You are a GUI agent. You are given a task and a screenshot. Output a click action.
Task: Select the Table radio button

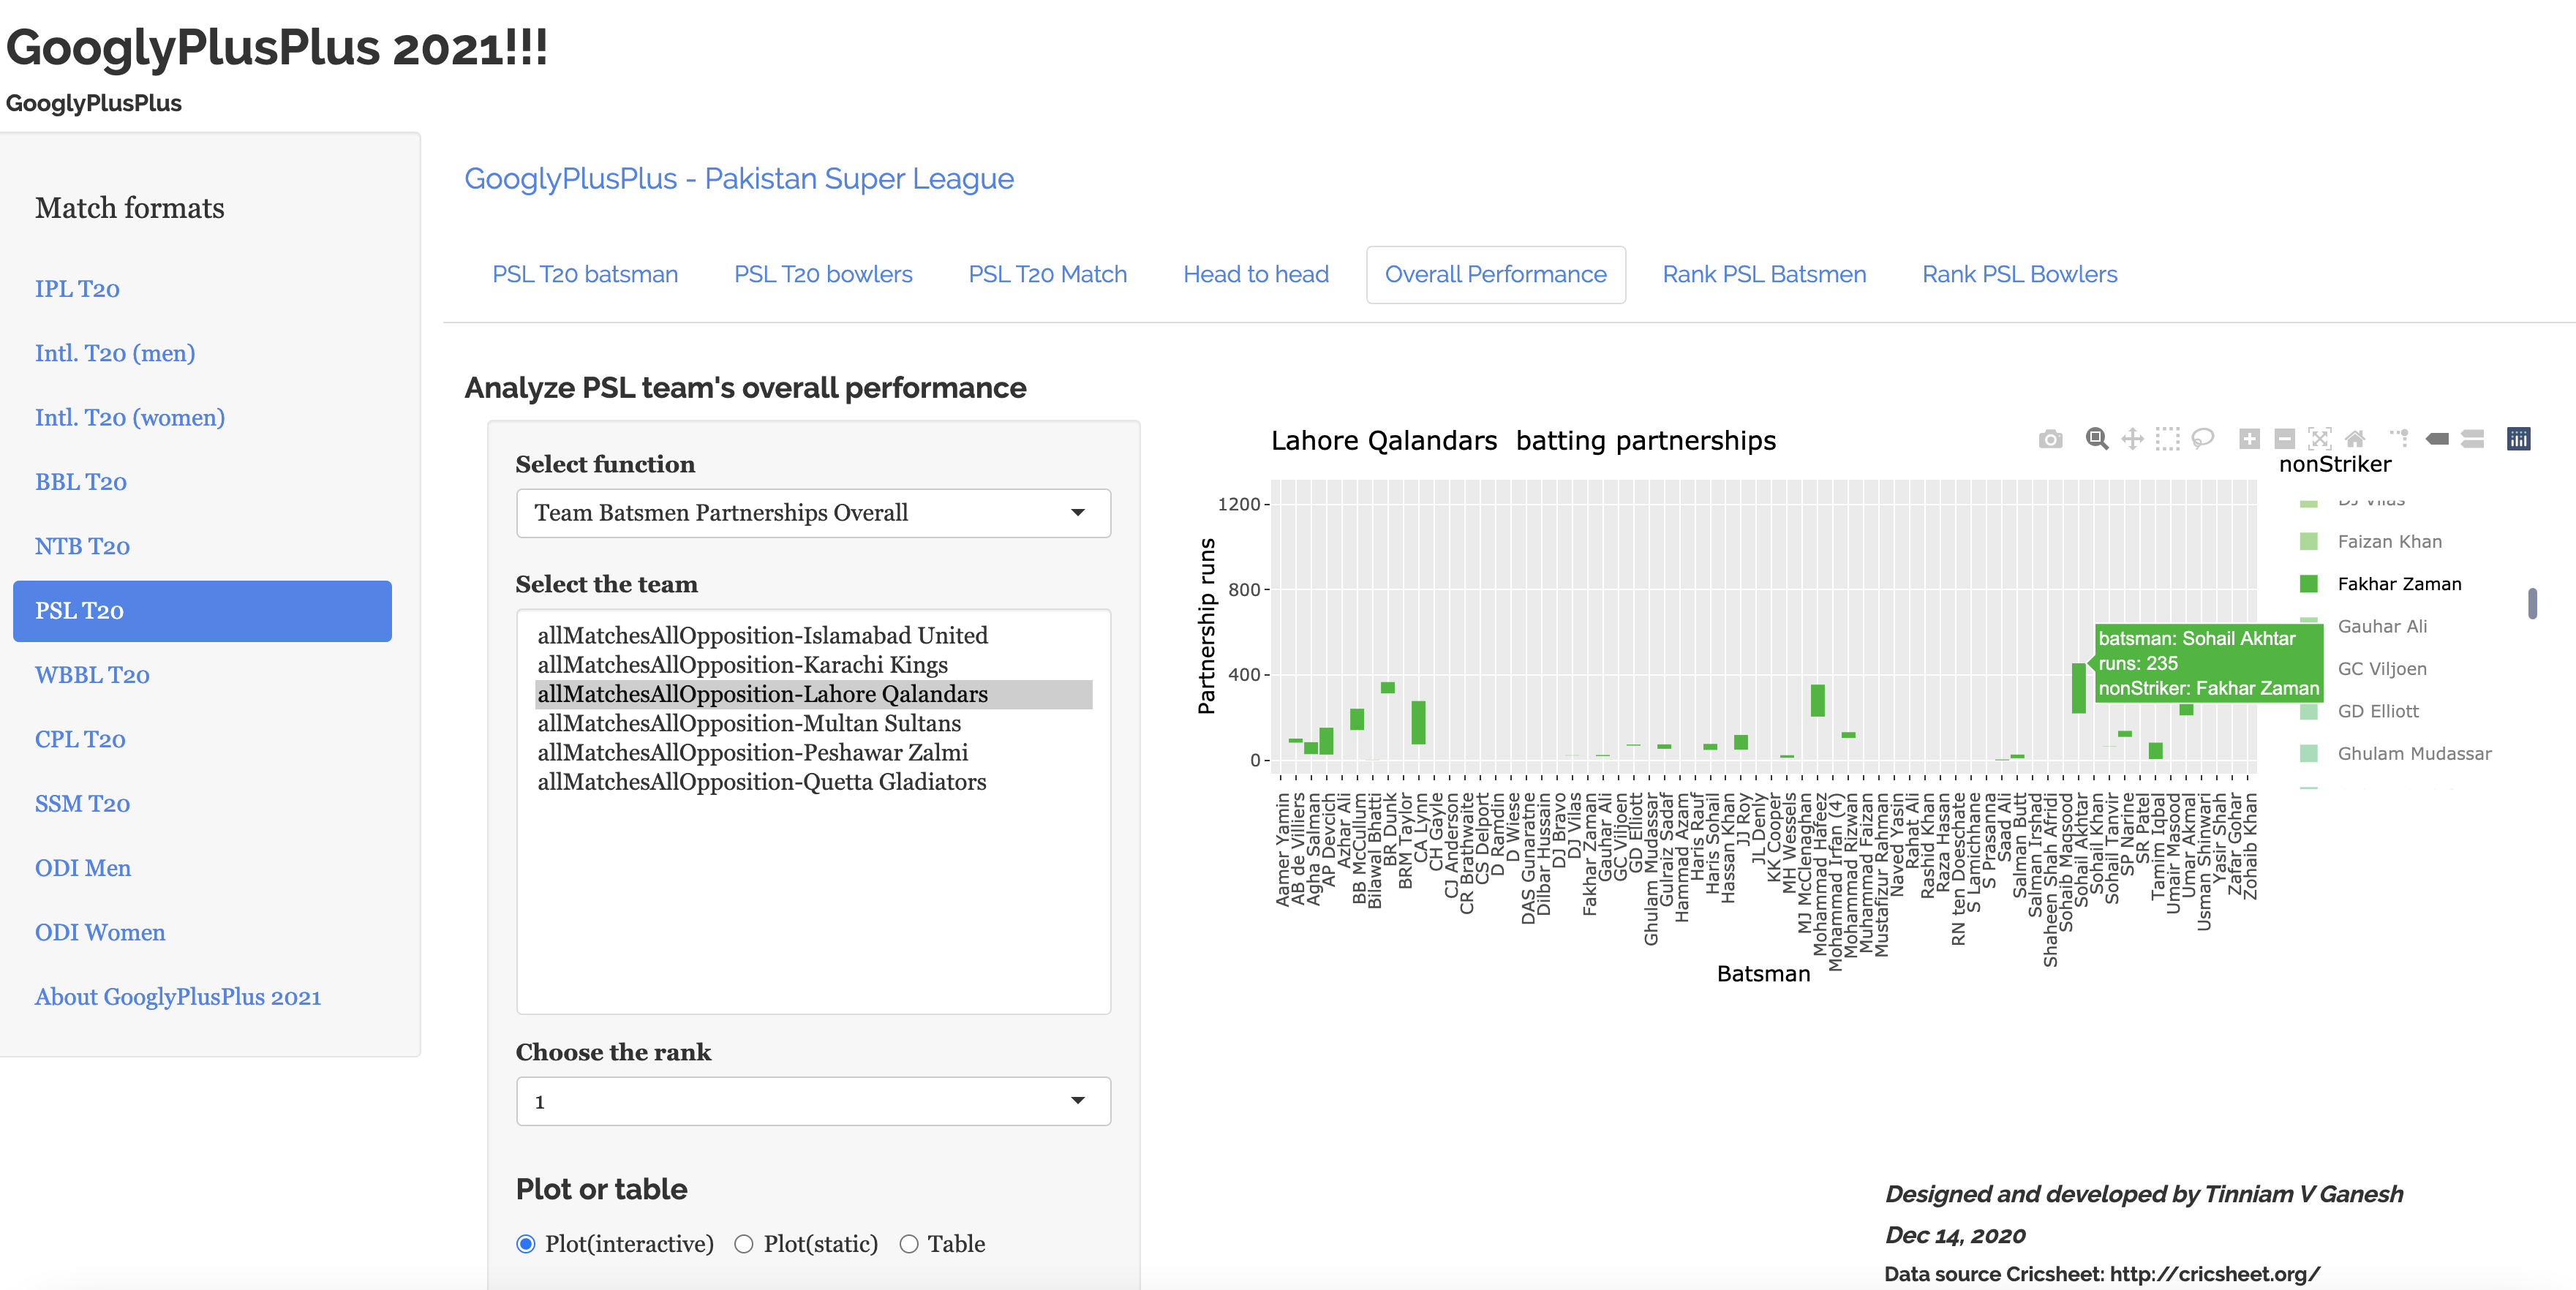point(909,1244)
